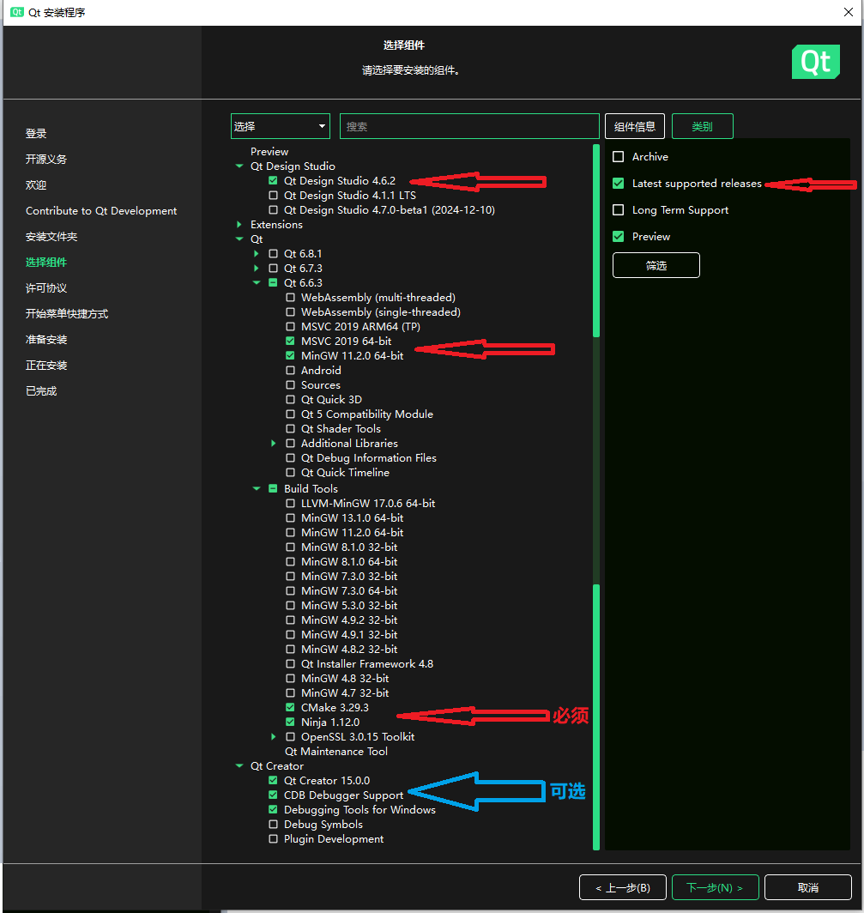
Task: Disable Latest supported releases filter
Action: tap(619, 184)
